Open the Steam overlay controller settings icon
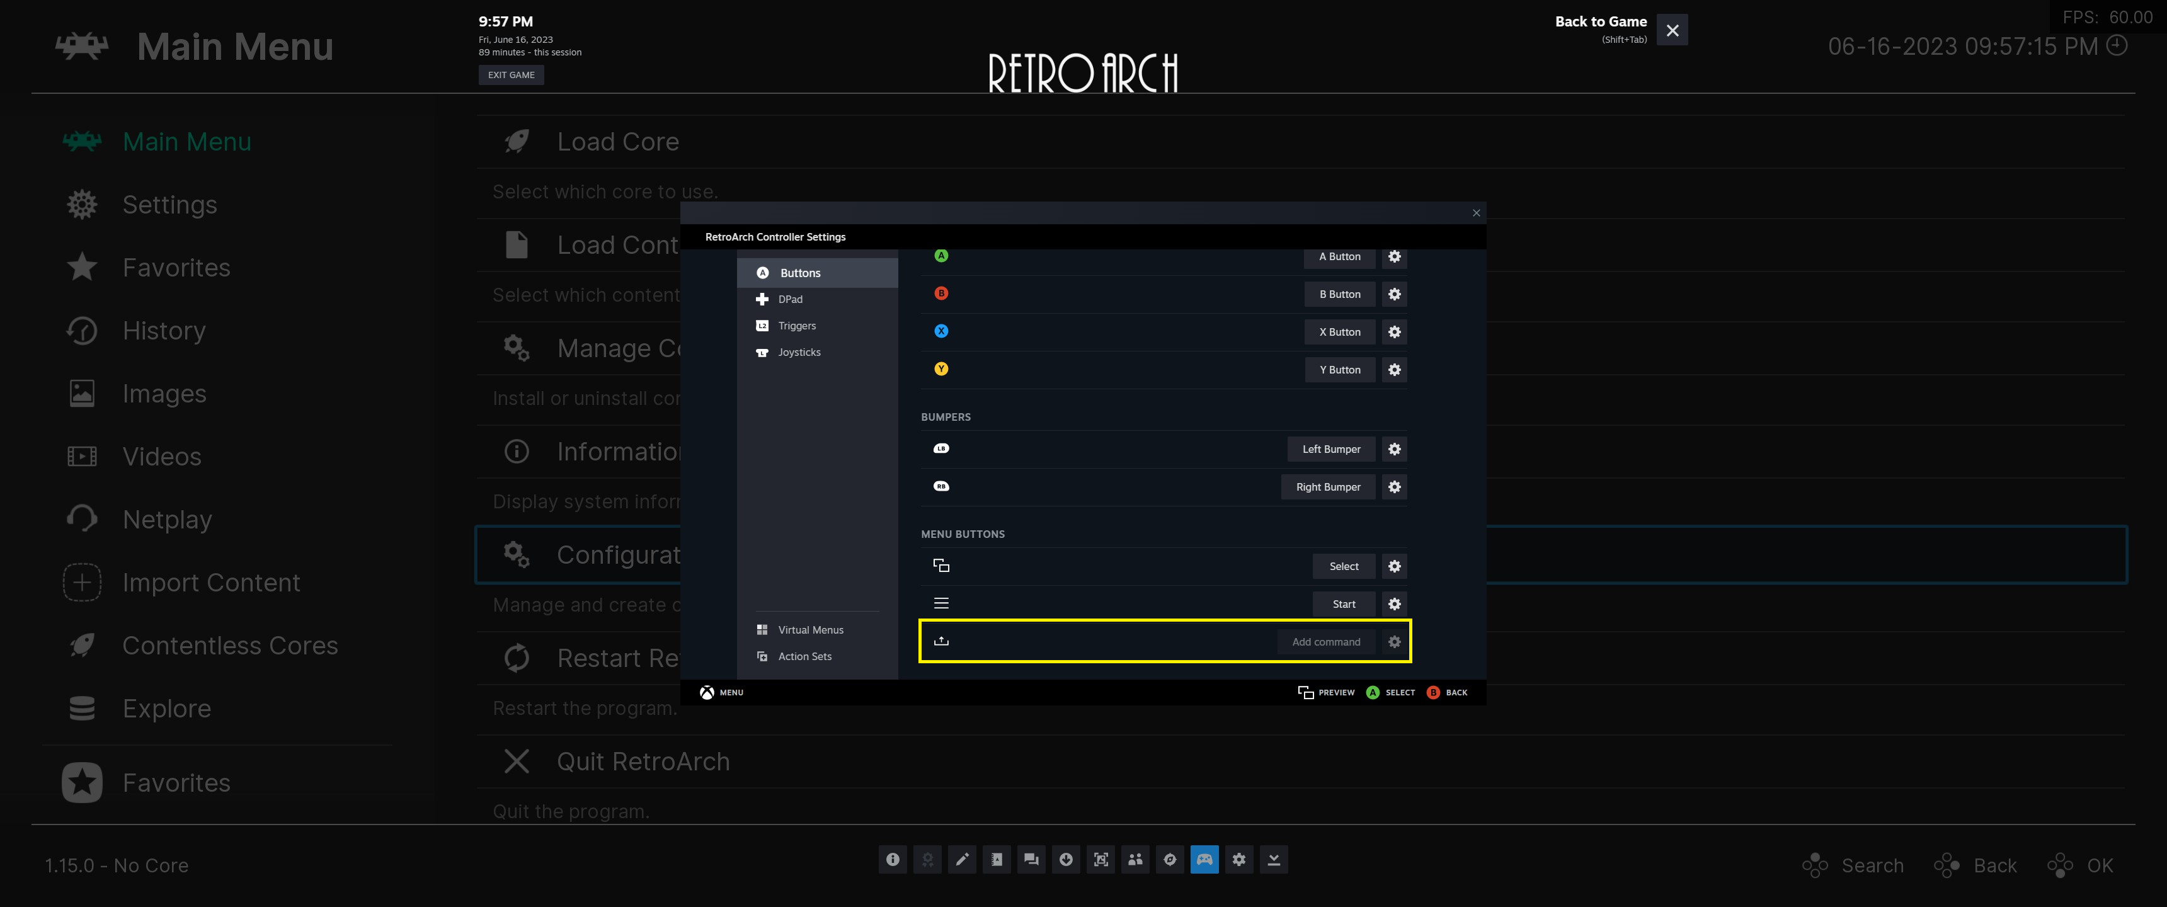 coord(1204,859)
